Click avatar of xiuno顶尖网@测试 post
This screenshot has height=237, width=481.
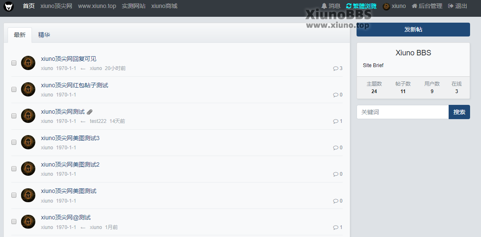tap(28, 221)
